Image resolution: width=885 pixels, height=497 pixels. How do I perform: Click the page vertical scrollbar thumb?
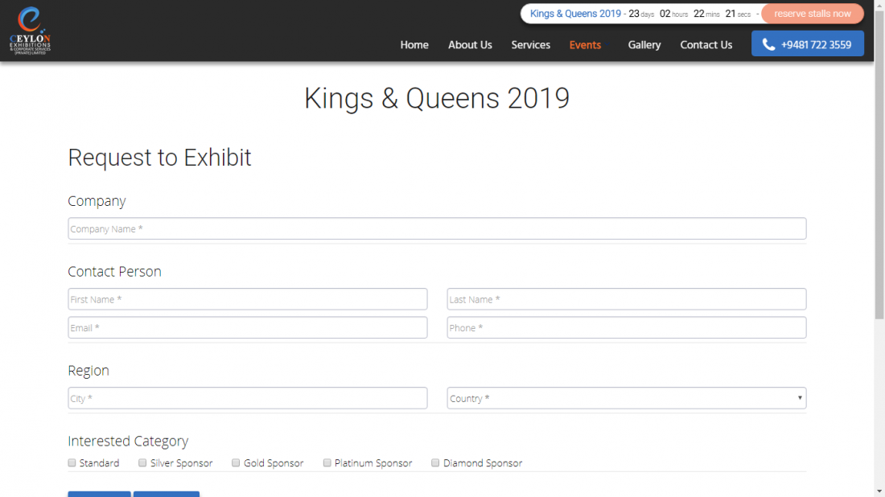[x=879, y=163]
